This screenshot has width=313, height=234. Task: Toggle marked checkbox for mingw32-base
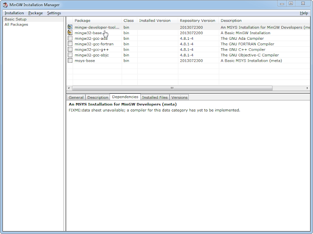[70, 32]
